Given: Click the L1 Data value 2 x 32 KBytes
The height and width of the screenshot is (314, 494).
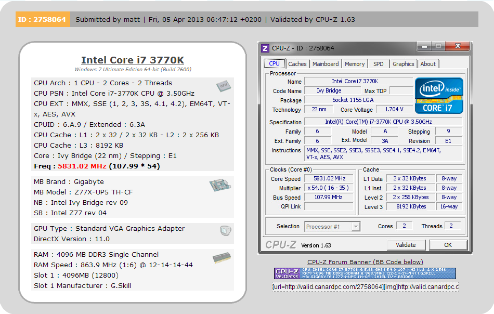Looking at the screenshot, I should tap(410, 178).
